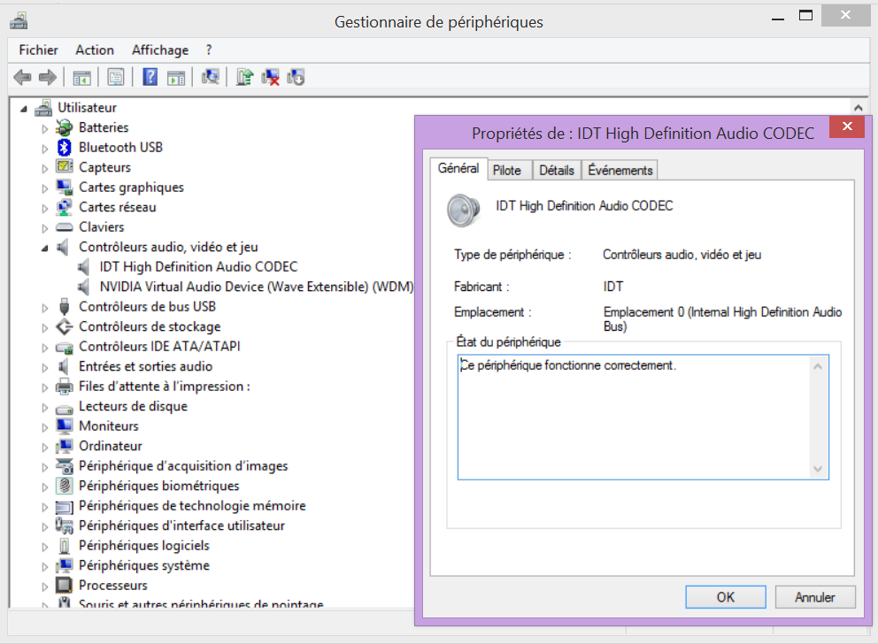This screenshot has width=878, height=644.
Task: Close the Propriétés dialog with red X
Action: 847,126
